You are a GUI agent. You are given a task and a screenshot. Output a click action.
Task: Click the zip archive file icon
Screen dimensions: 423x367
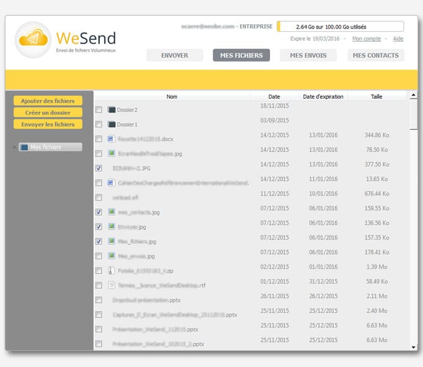tap(112, 271)
